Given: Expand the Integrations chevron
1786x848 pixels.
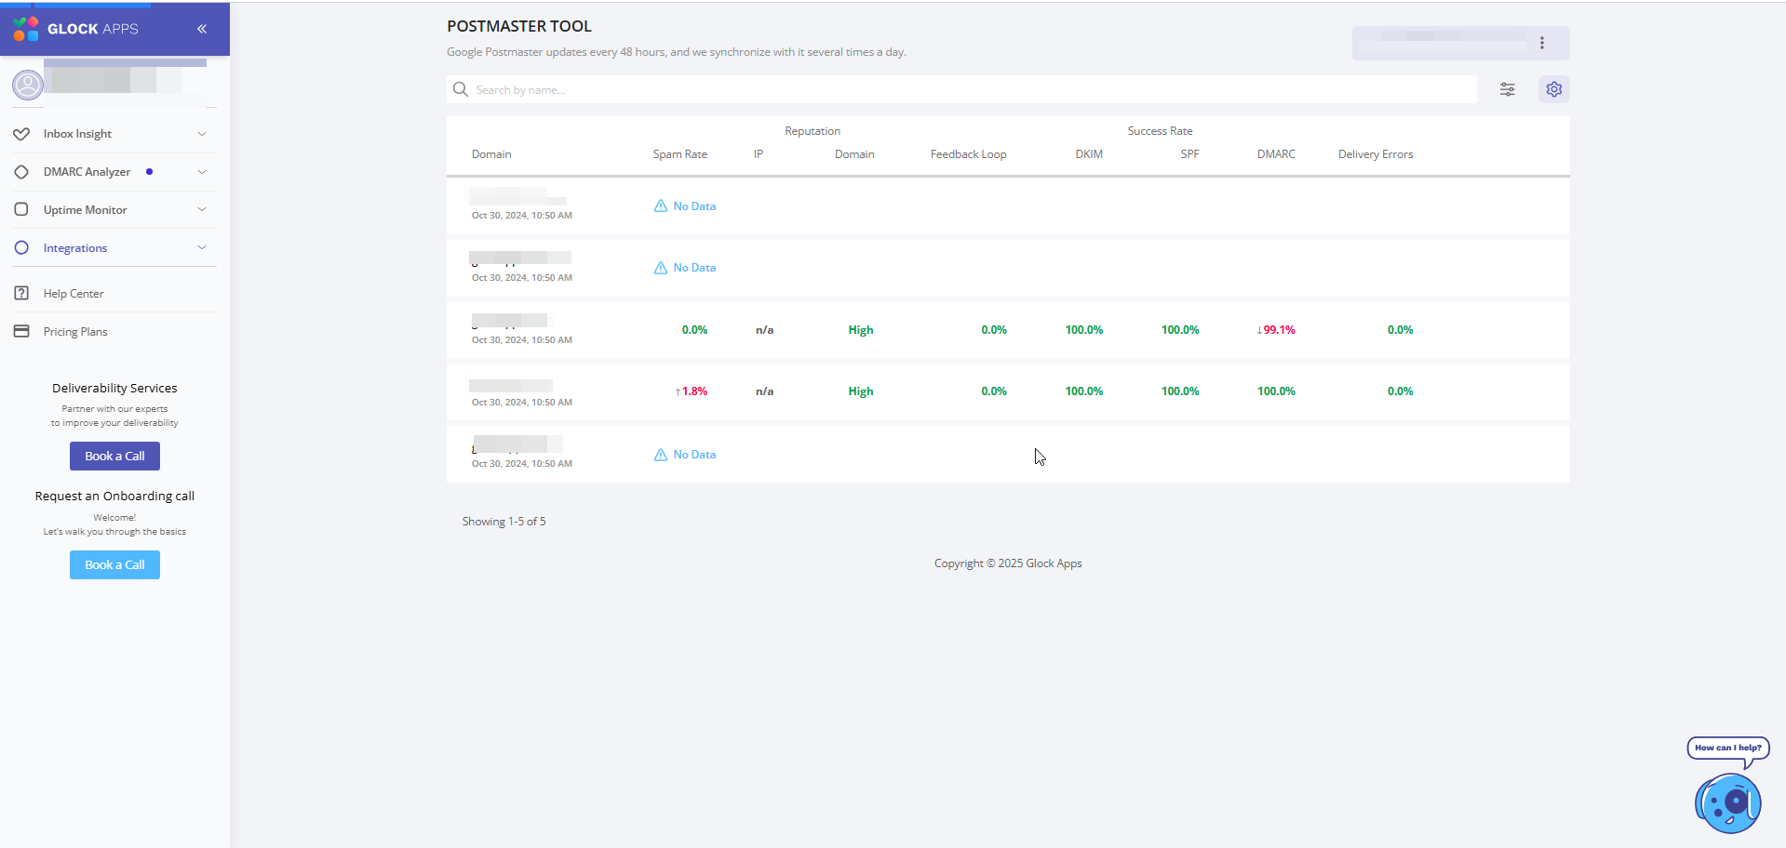Looking at the screenshot, I should (x=202, y=248).
